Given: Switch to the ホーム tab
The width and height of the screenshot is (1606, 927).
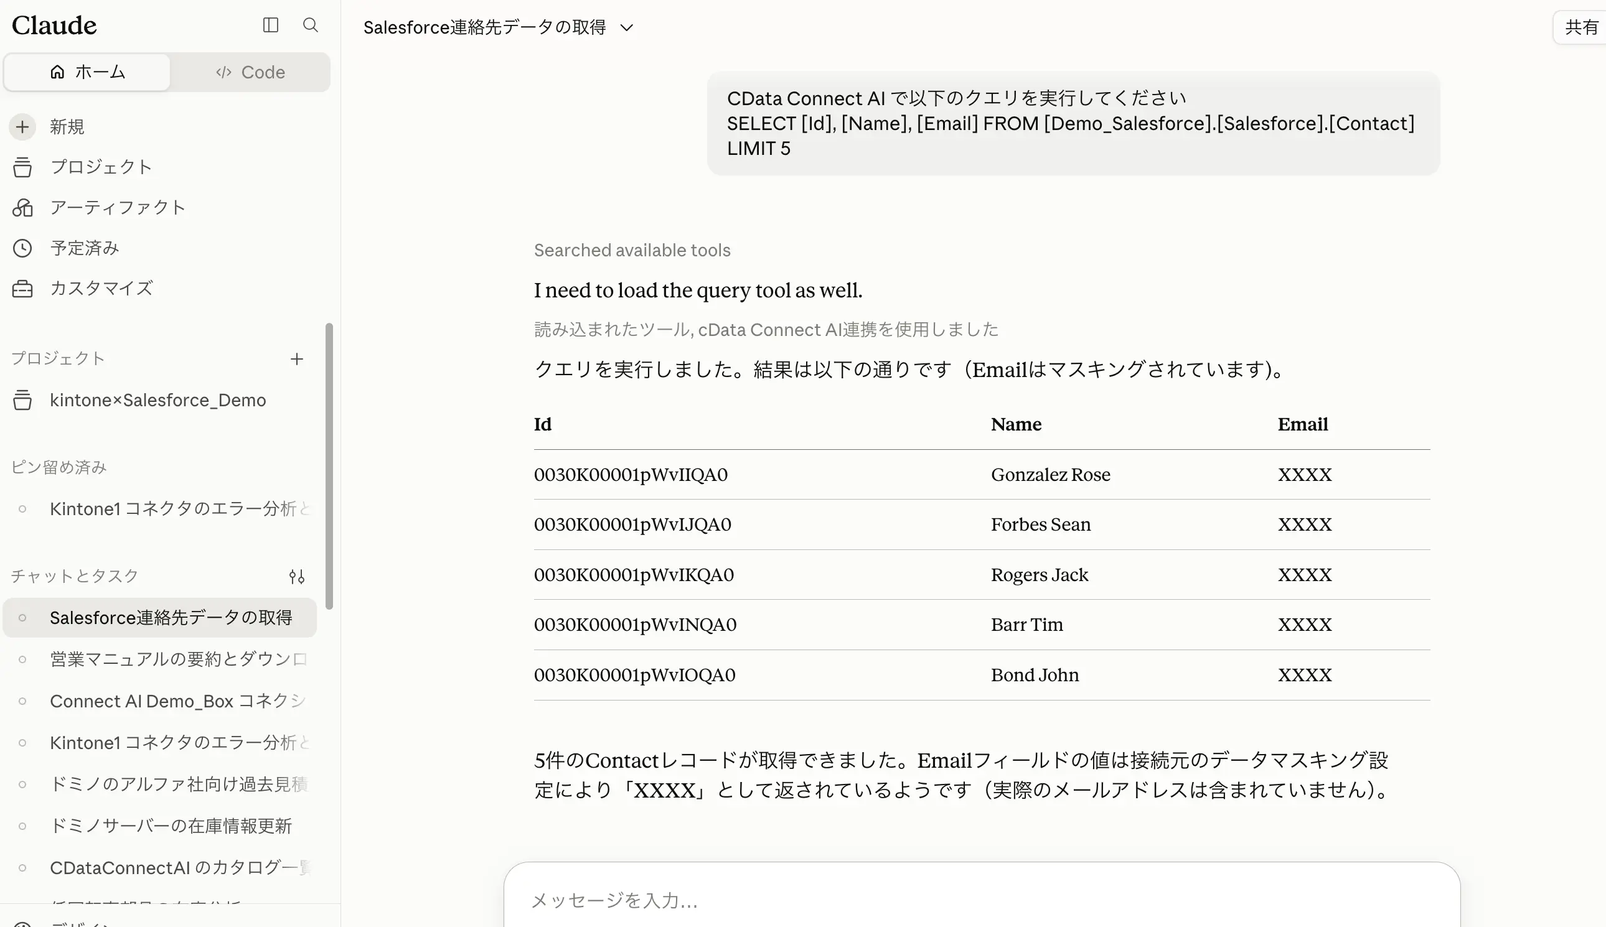Looking at the screenshot, I should 87,72.
